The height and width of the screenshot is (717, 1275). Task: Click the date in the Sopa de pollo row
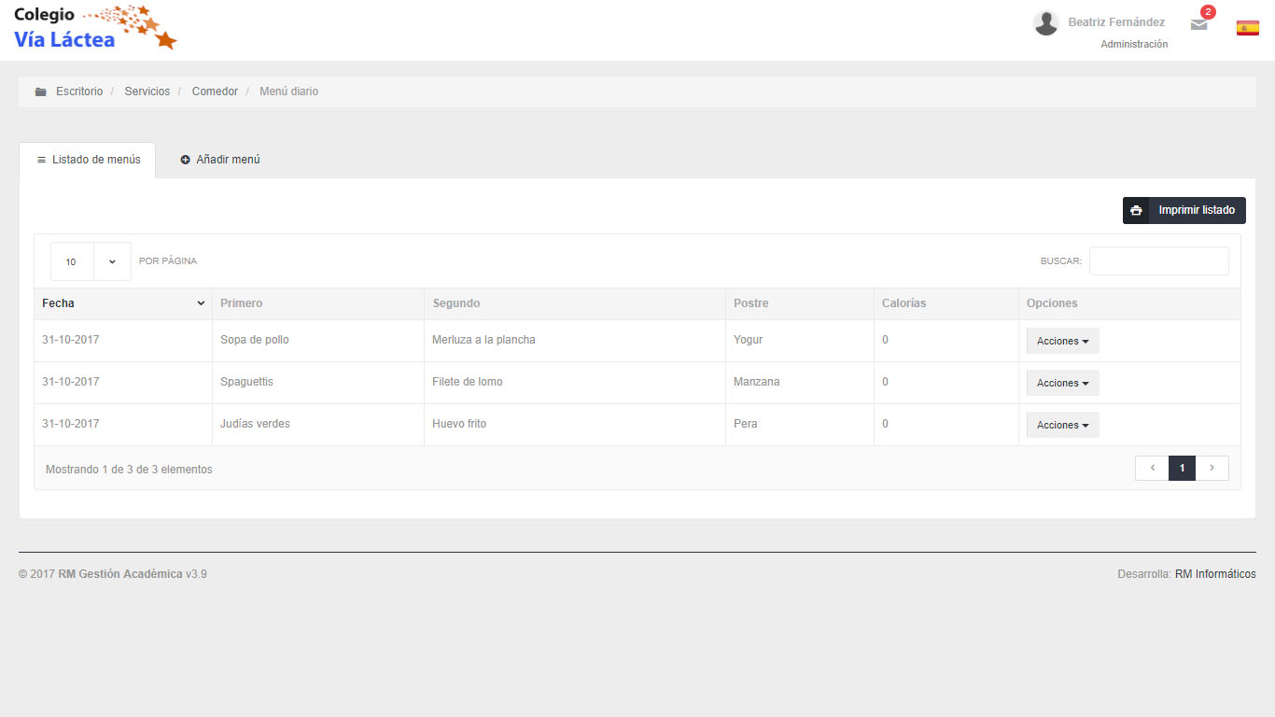[x=70, y=340]
